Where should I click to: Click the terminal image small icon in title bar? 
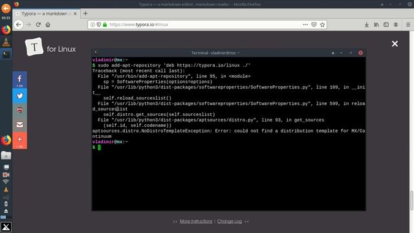click(96, 53)
